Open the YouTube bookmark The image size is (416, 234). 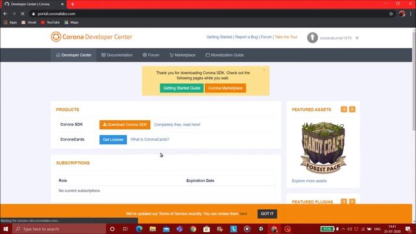coord(50,23)
